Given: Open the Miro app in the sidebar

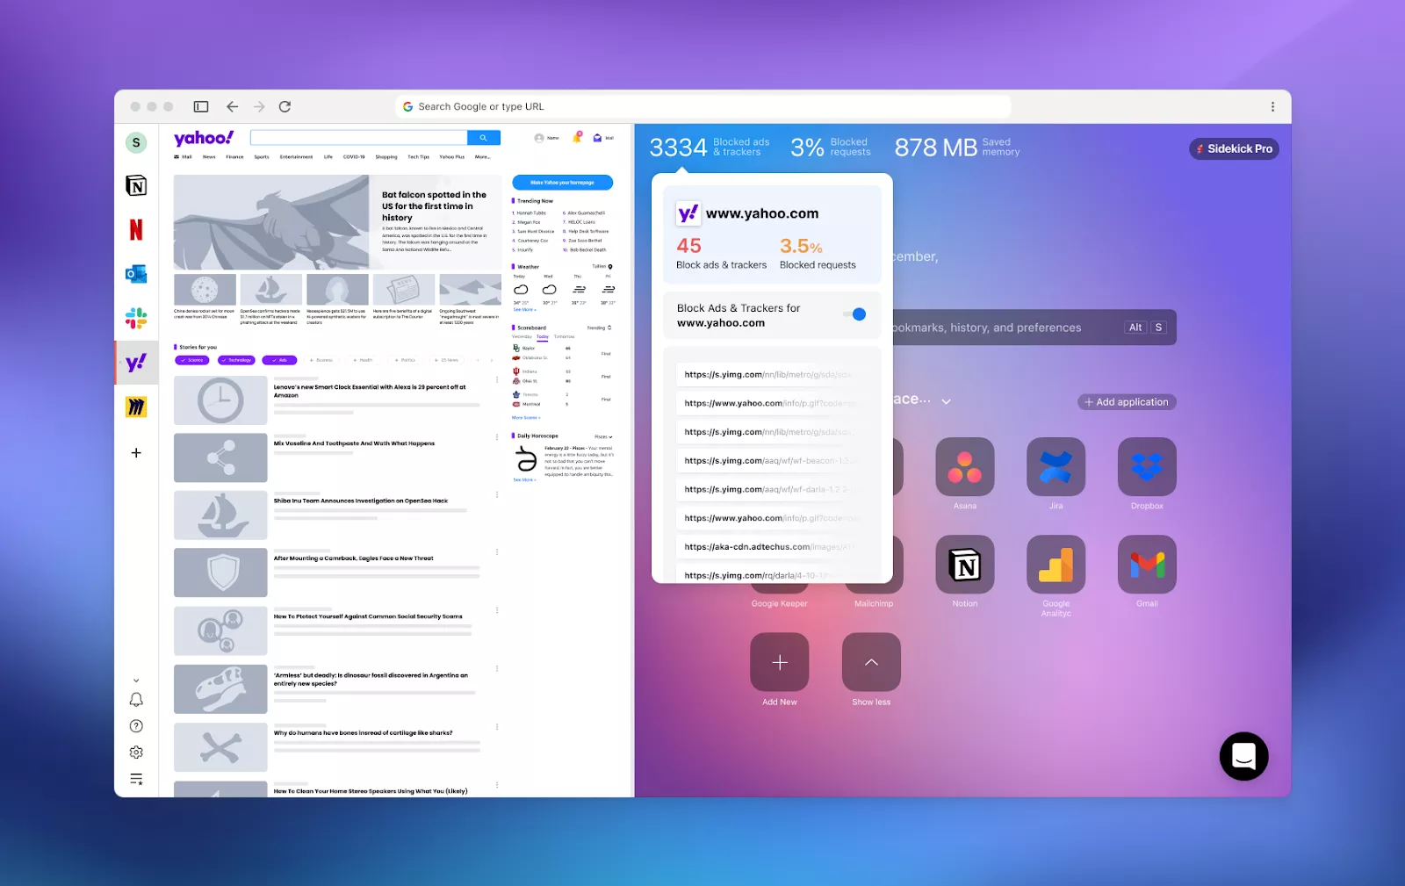Looking at the screenshot, I should point(136,407).
